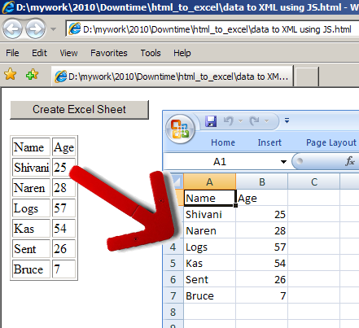
Task: Click Name header in HTML table
Action: coord(31,147)
